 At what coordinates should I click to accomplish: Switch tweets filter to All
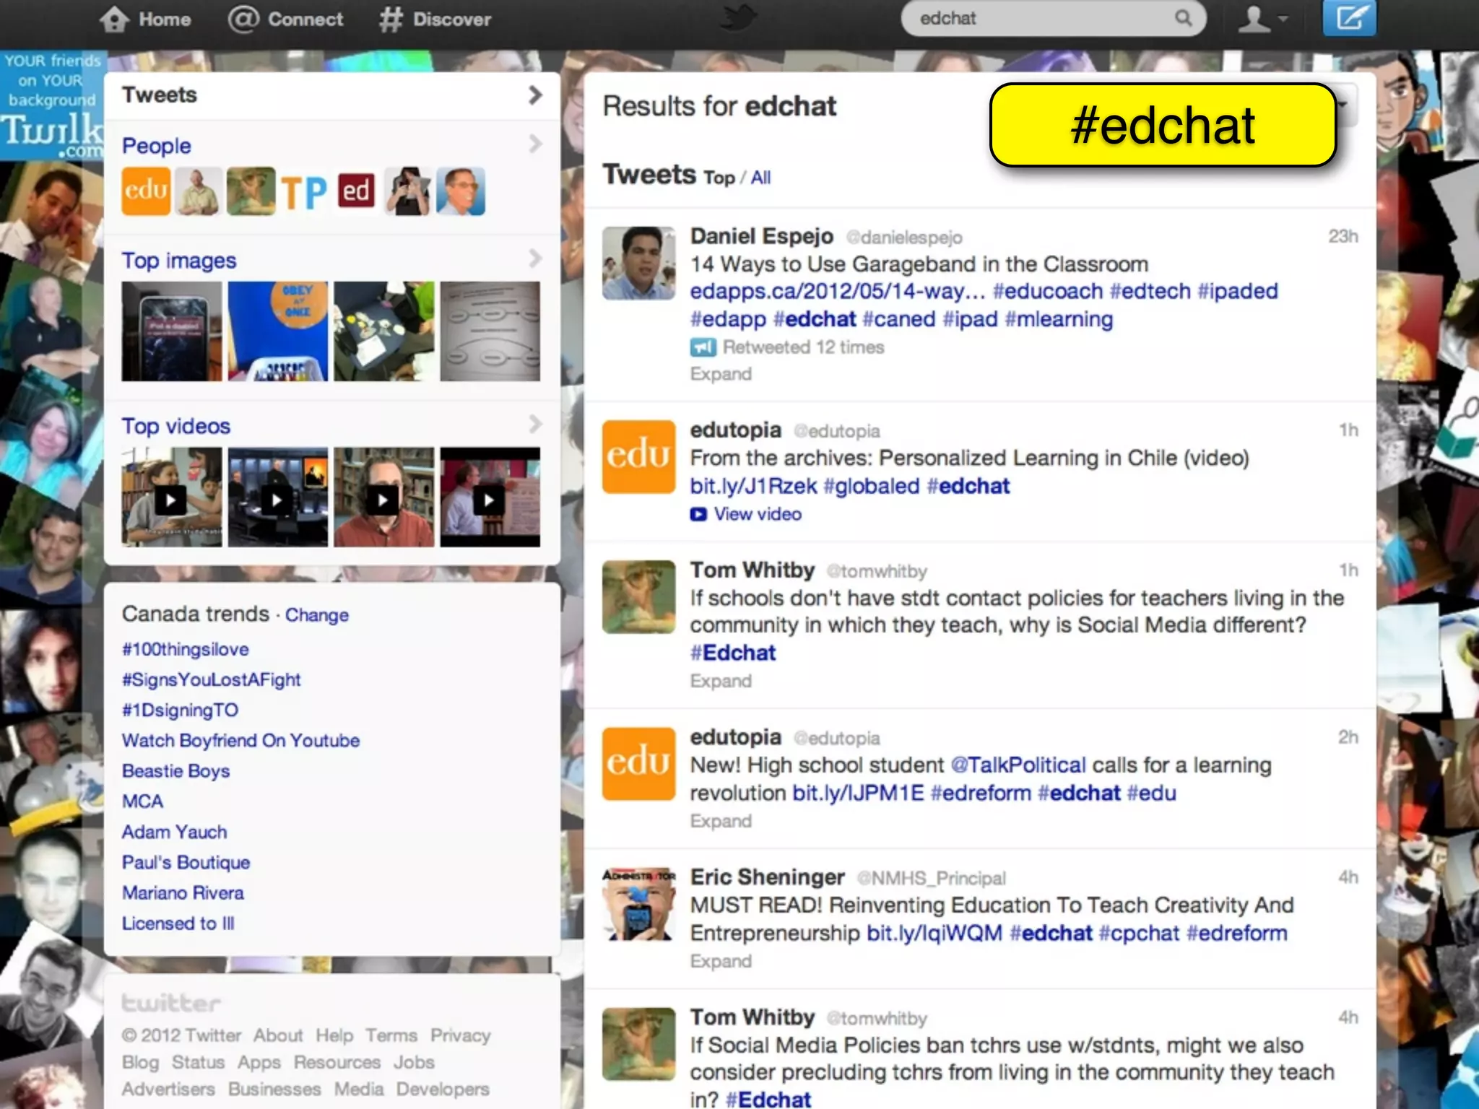[x=760, y=178]
